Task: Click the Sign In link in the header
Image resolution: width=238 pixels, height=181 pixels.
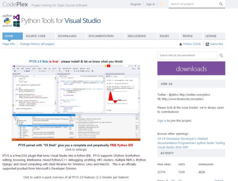Action: coord(150,4)
